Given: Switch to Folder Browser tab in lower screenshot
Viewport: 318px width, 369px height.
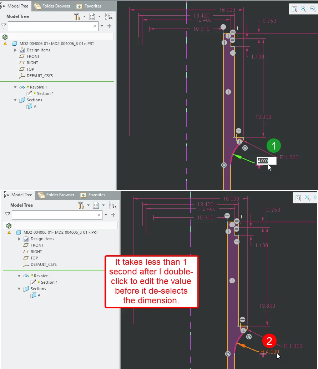Looking at the screenshot, I should click(x=56, y=195).
